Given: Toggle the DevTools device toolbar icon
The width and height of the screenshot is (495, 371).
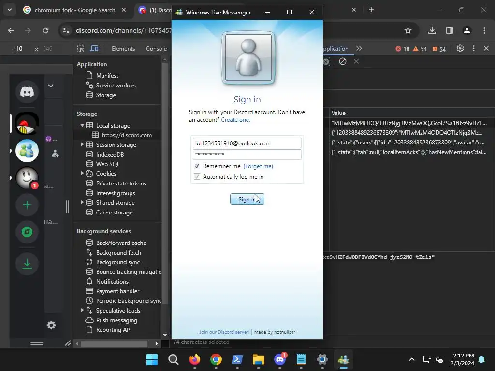Looking at the screenshot, I should (94, 49).
